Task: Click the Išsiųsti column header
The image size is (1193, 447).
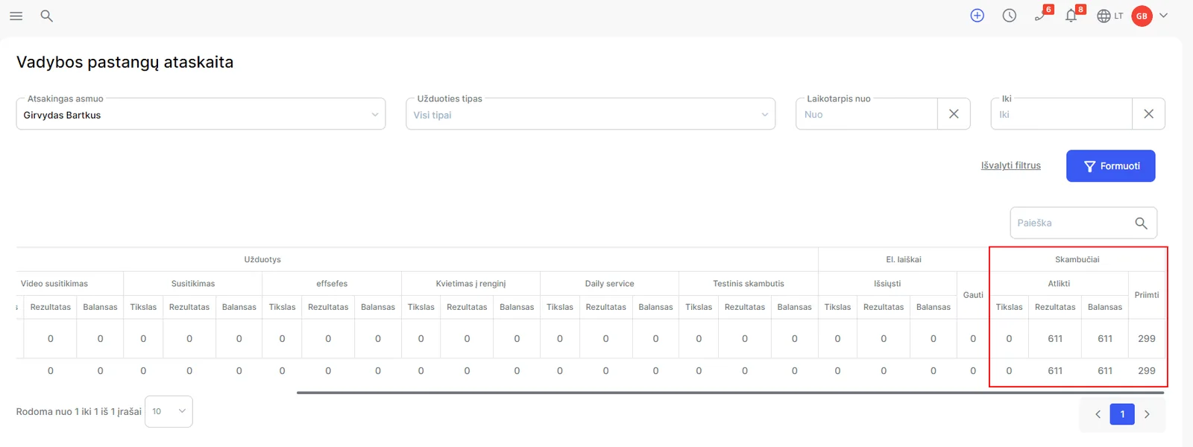Action: pos(887,284)
